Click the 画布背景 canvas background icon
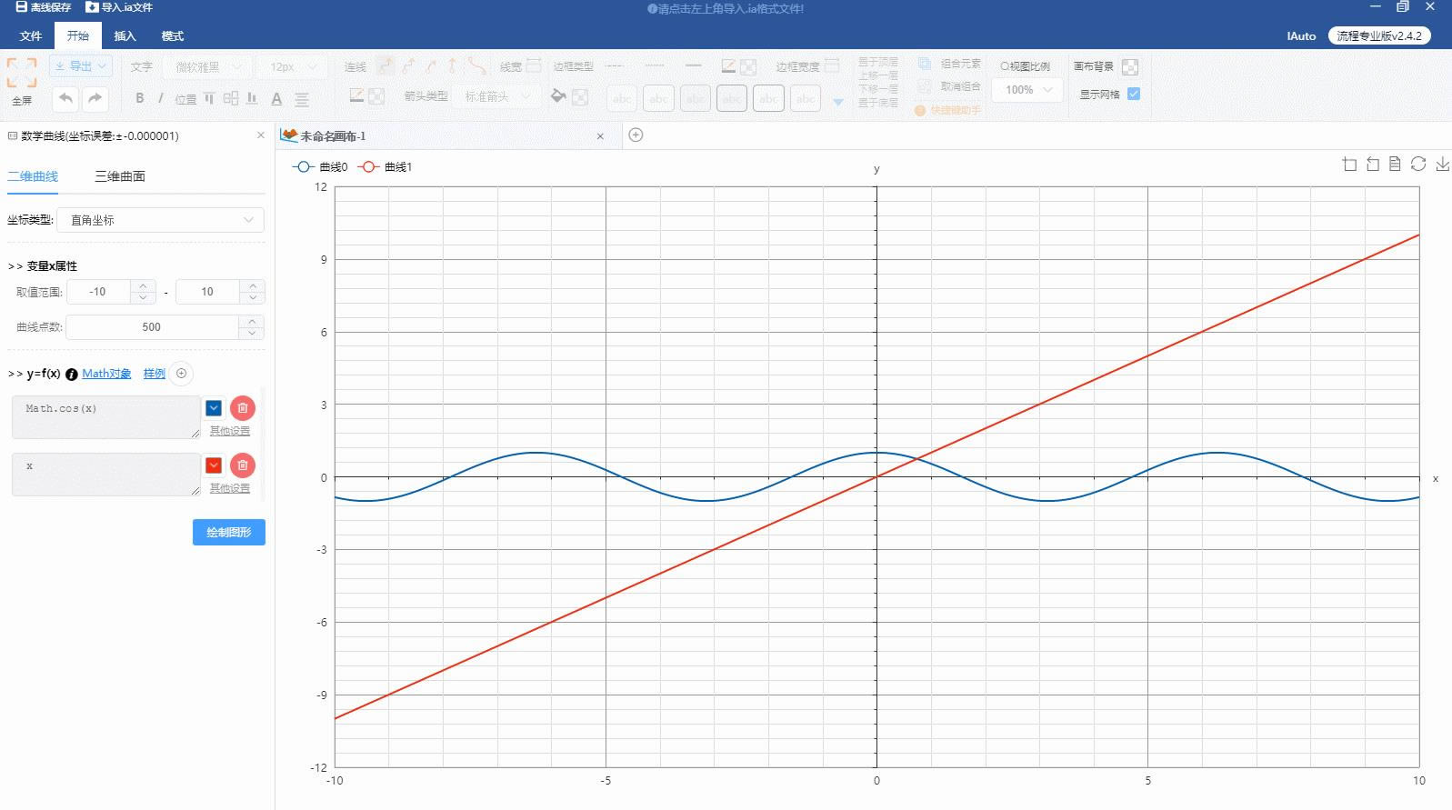Screen dimensions: 1452x810 1130,66
